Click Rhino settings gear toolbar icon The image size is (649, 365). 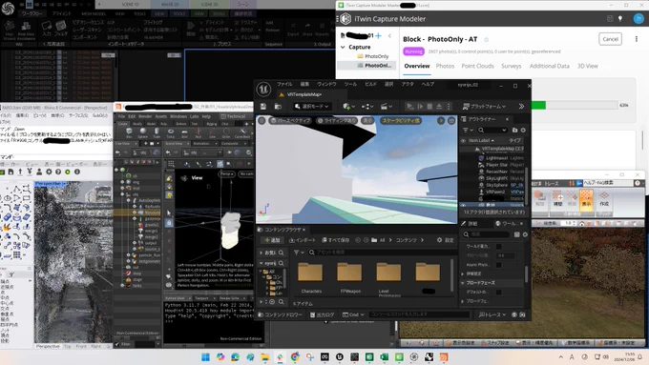click(x=49, y=172)
